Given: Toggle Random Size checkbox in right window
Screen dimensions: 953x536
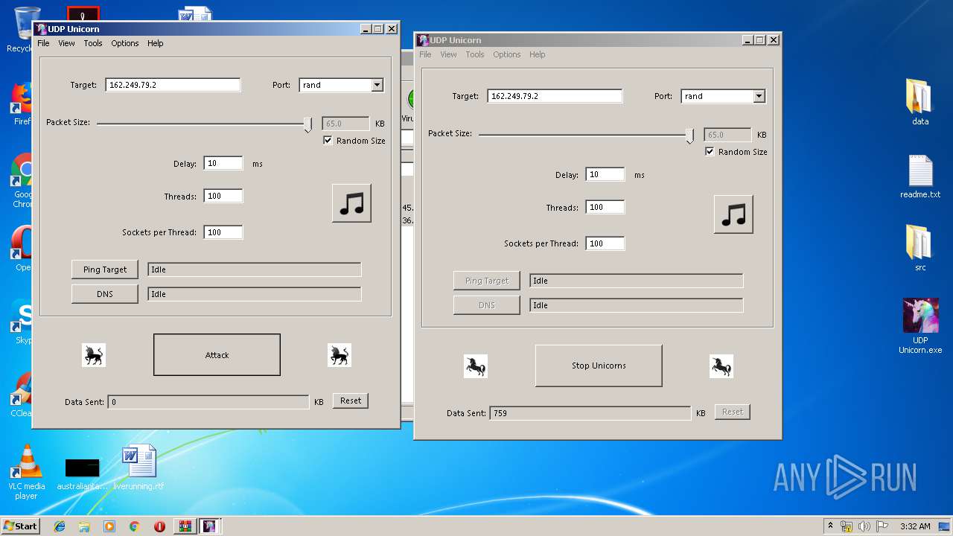Looking at the screenshot, I should click(x=710, y=152).
